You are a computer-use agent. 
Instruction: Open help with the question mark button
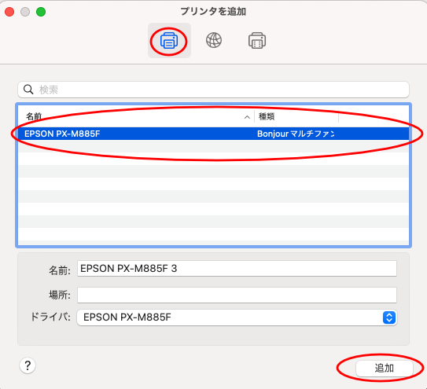click(x=28, y=365)
